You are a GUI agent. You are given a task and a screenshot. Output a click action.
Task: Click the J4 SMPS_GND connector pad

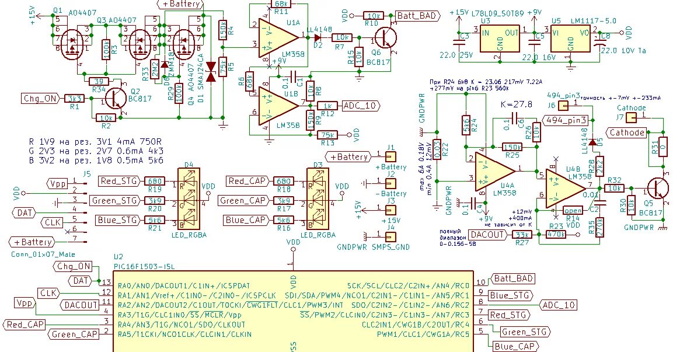click(390, 236)
